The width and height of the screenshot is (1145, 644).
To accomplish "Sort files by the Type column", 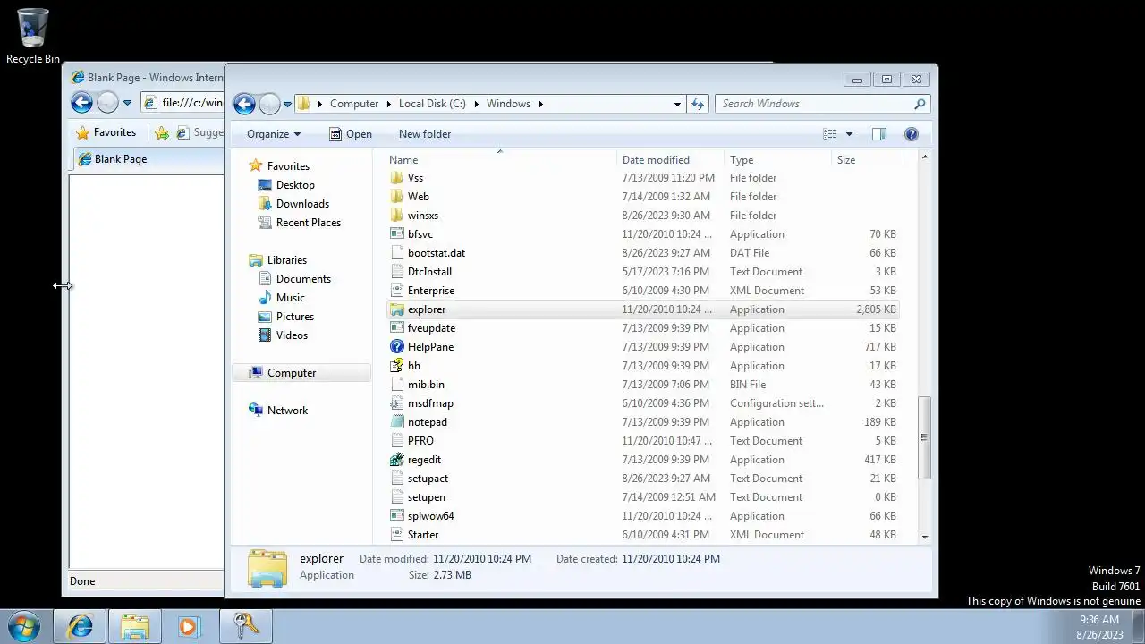I will tap(777, 160).
